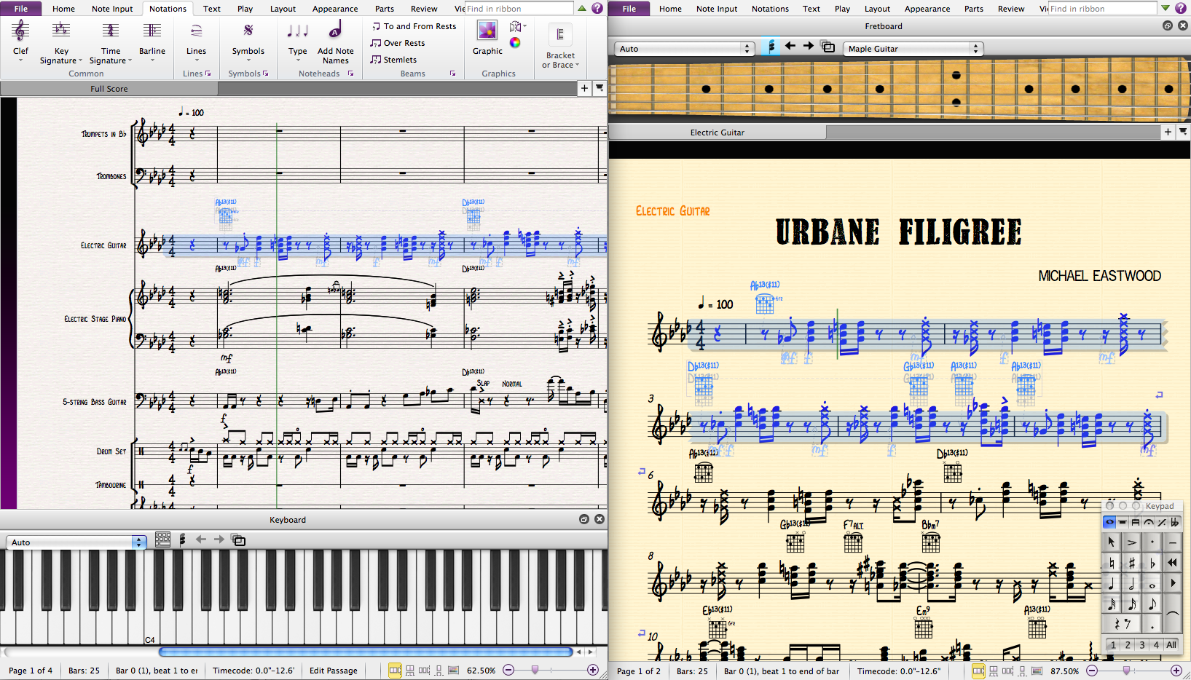Select voice 2 on the Keypad
Image resolution: width=1191 pixels, height=680 pixels.
click(x=1128, y=645)
